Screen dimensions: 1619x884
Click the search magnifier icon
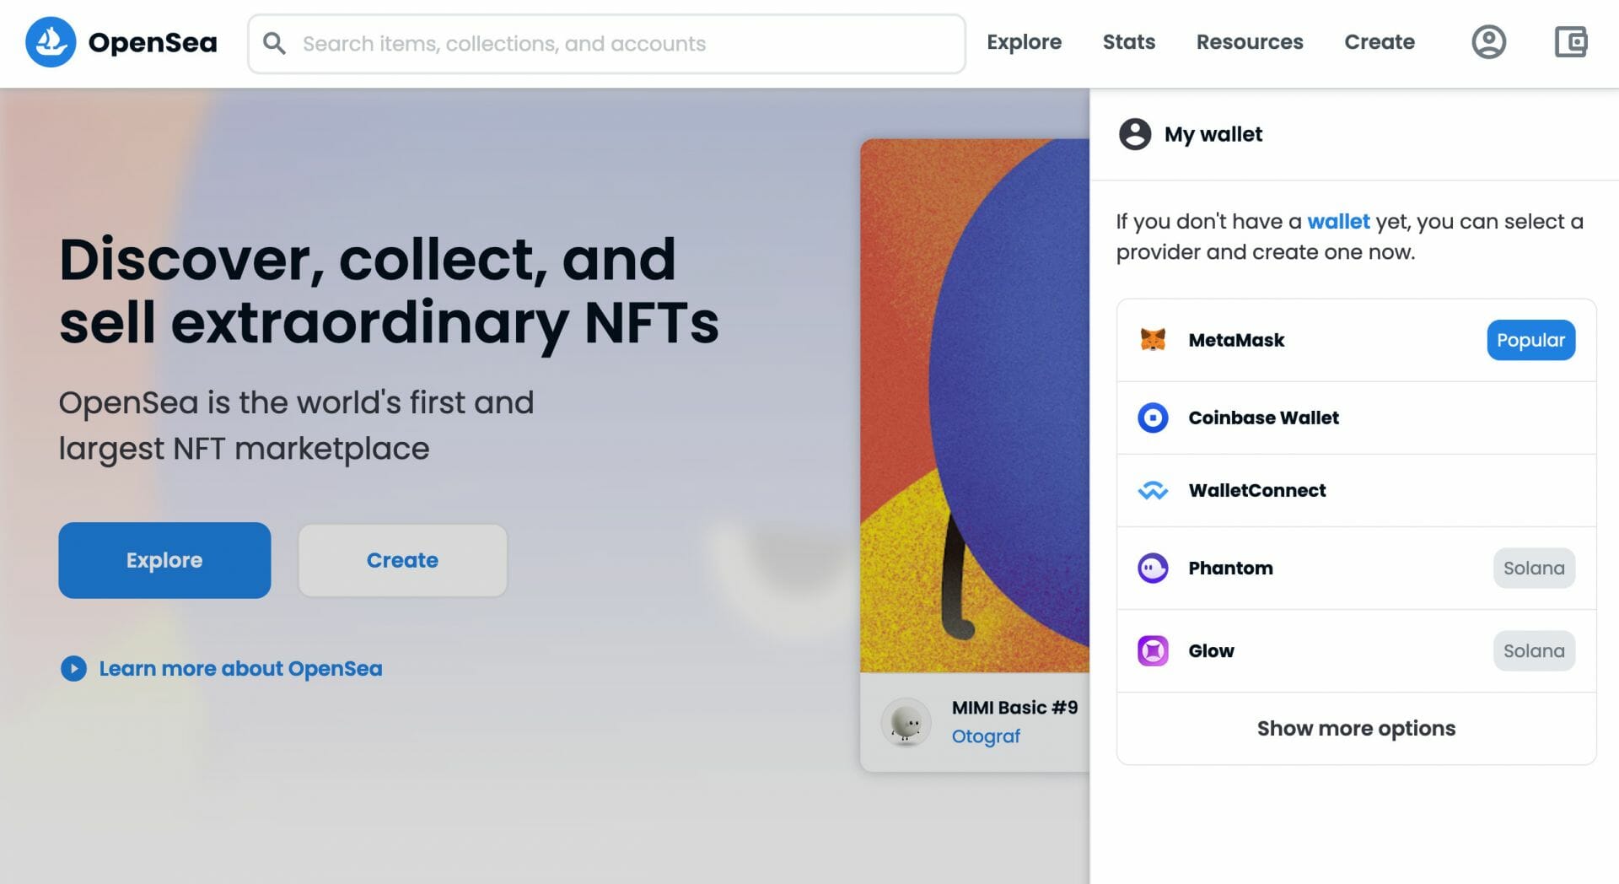coord(274,43)
